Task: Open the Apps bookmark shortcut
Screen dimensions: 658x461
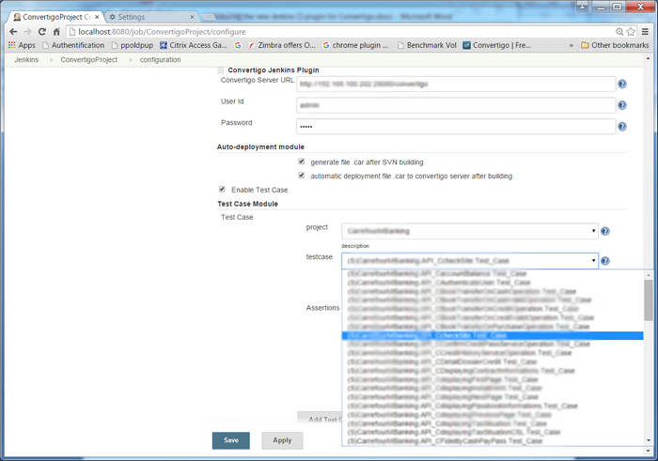Action: 22,45
